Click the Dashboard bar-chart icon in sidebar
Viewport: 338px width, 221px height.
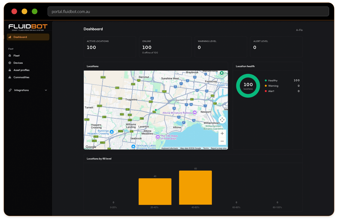point(10,37)
